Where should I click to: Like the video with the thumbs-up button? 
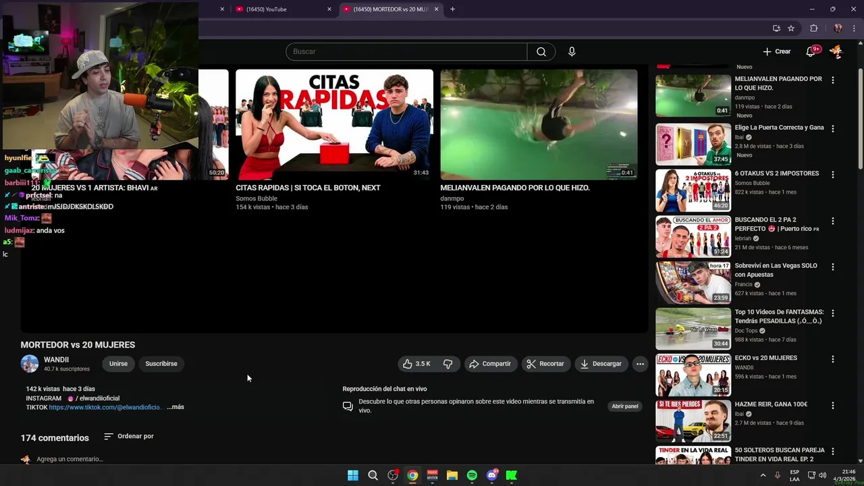(416, 364)
